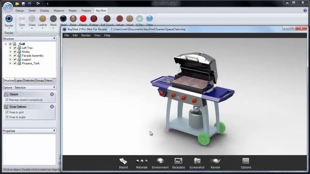The width and height of the screenshot is (310, 174).
Task: Expand the Facade Assembly tree node
Action: click(10, 56)
